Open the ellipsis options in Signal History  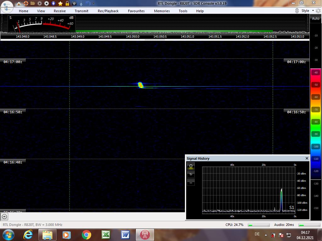click(x=191, y=182)
